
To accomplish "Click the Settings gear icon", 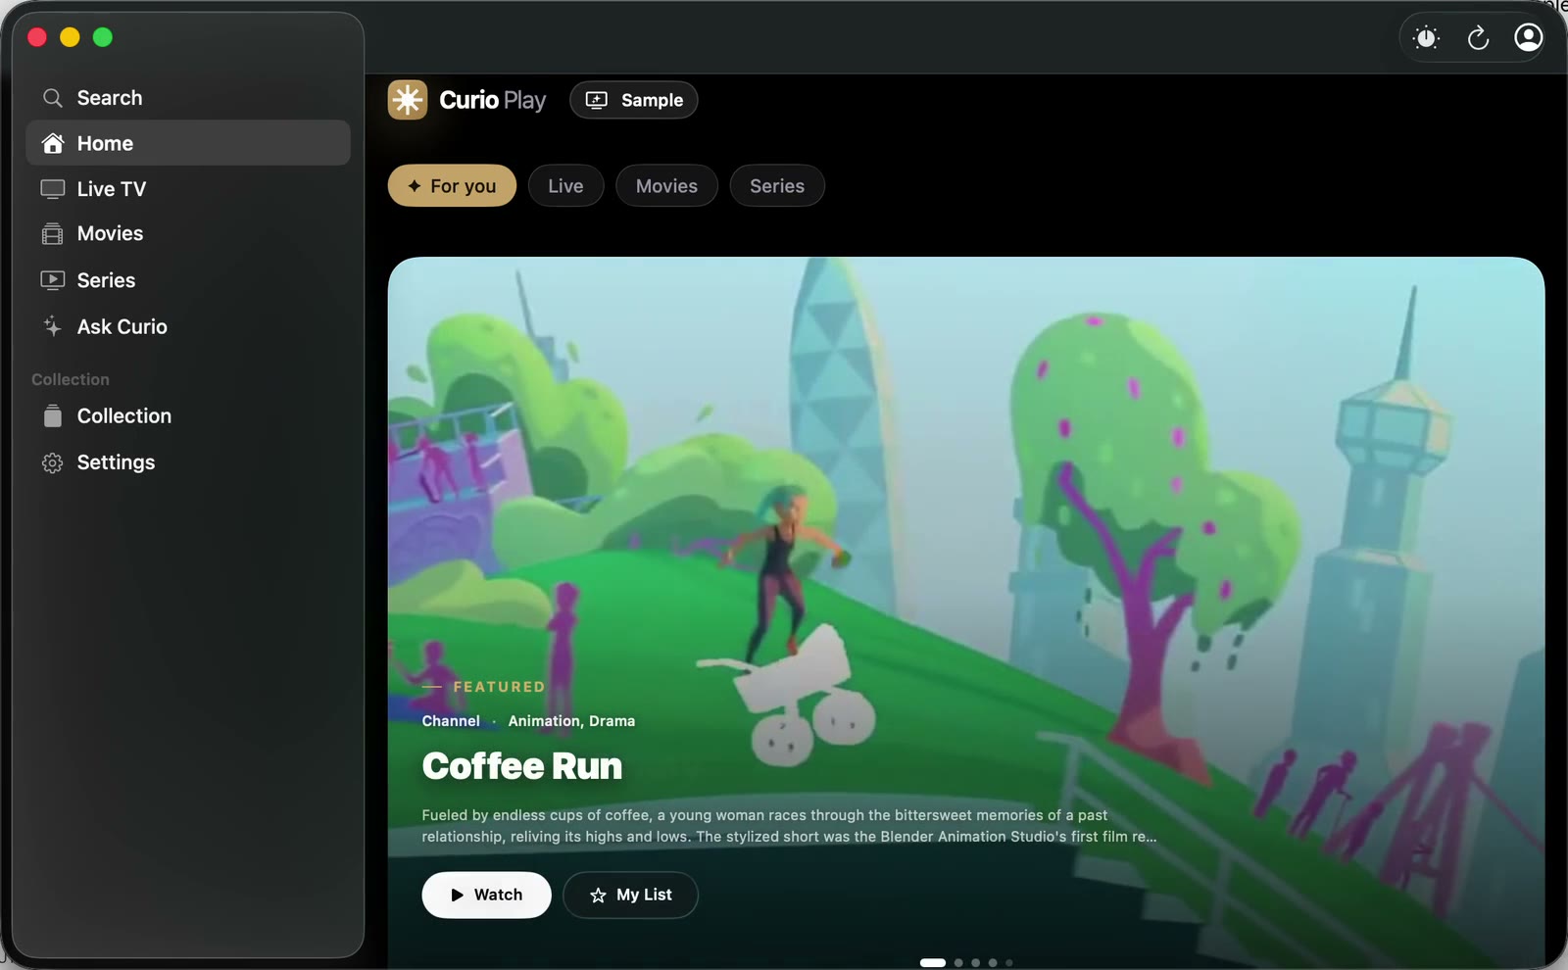I will (x=53, y=462).
